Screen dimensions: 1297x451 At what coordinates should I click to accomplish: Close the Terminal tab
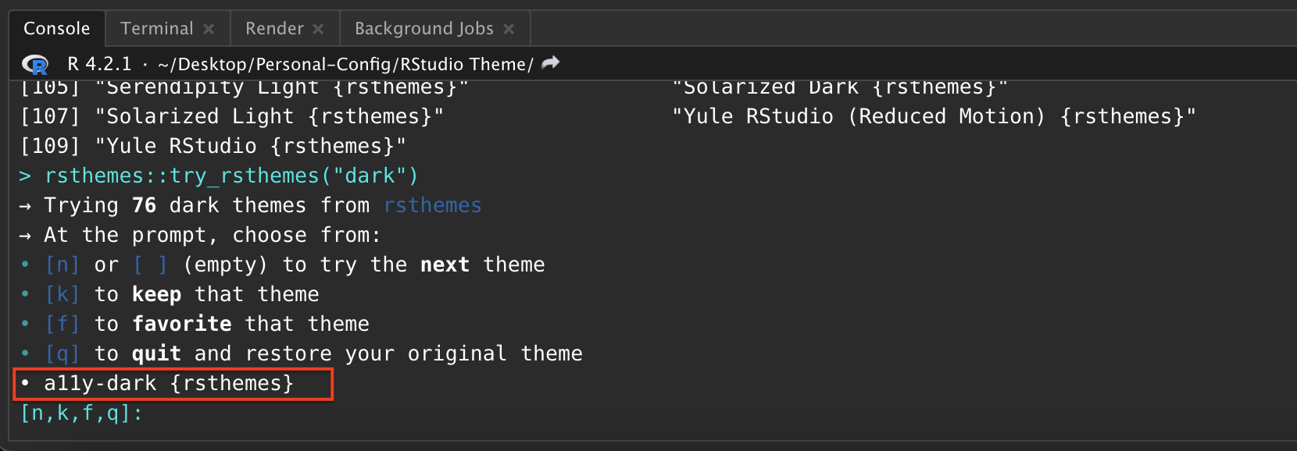click(209, 29)
